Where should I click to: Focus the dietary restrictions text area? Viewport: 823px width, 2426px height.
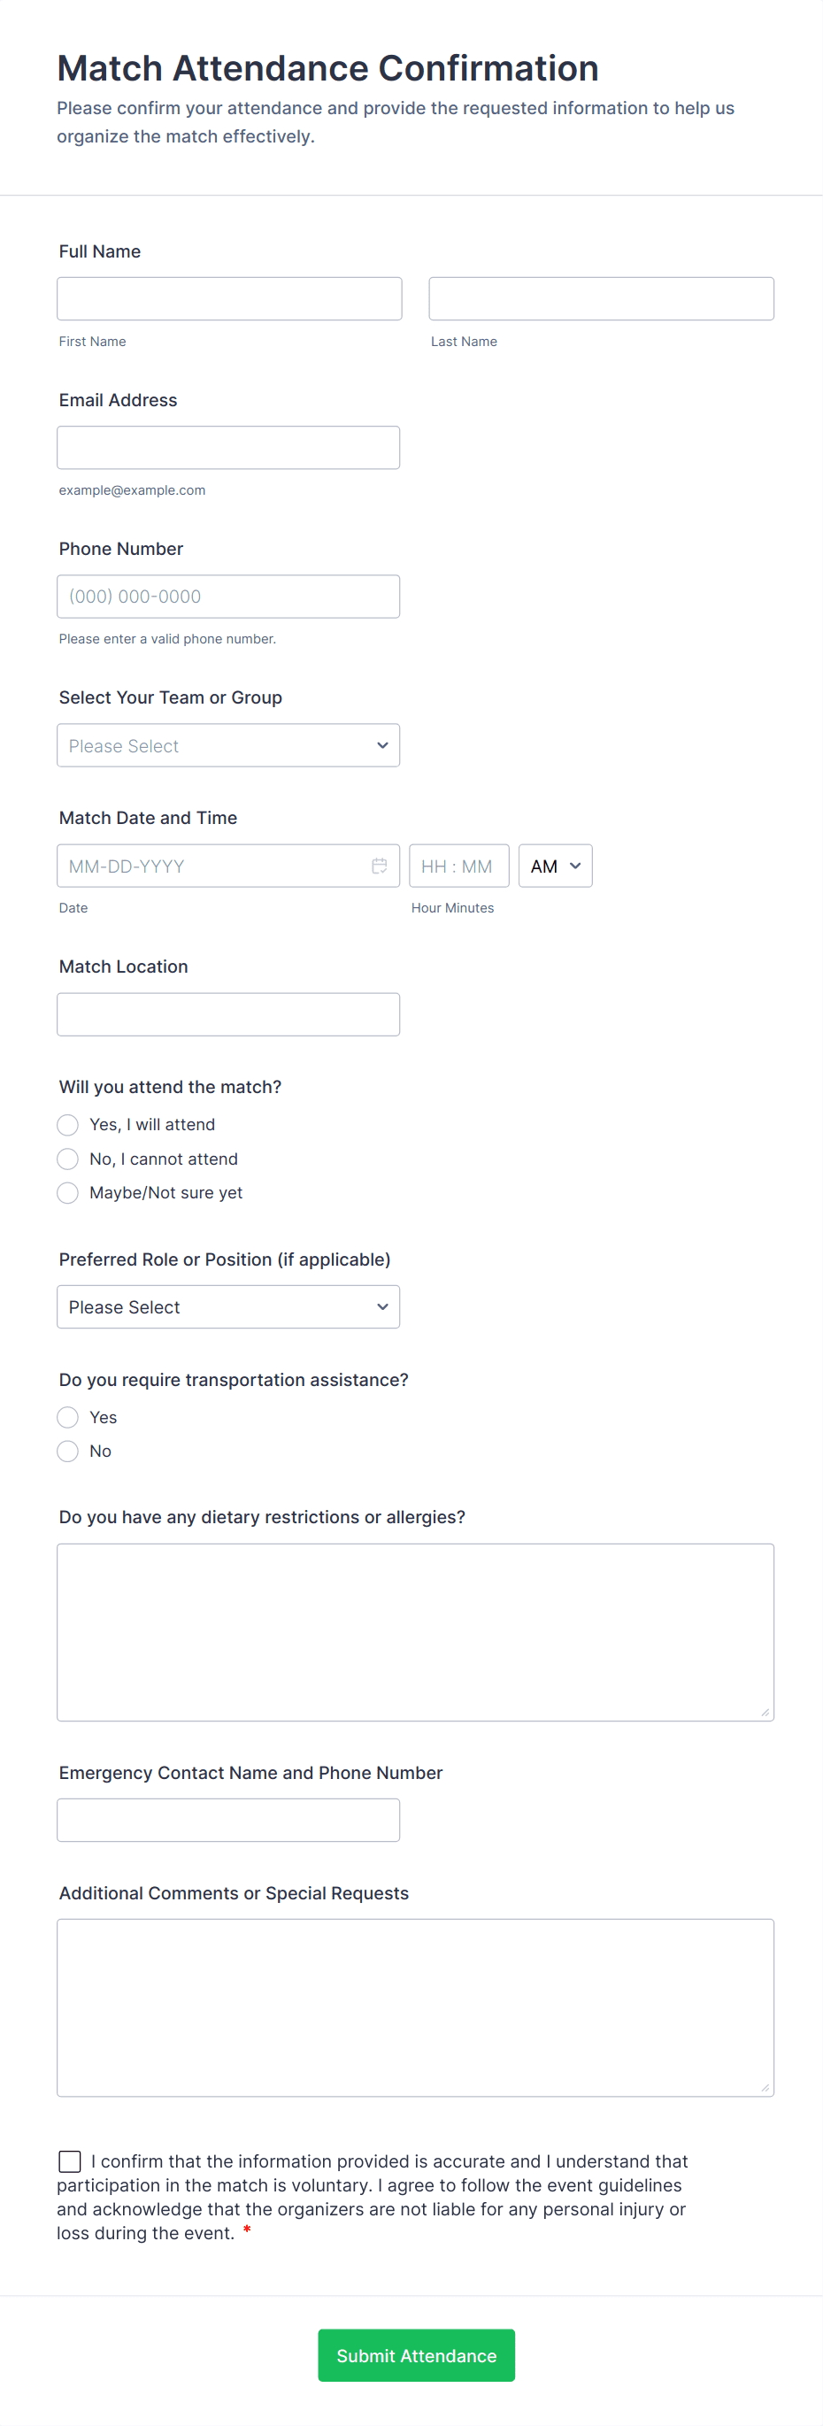(x=414, y=1631)
